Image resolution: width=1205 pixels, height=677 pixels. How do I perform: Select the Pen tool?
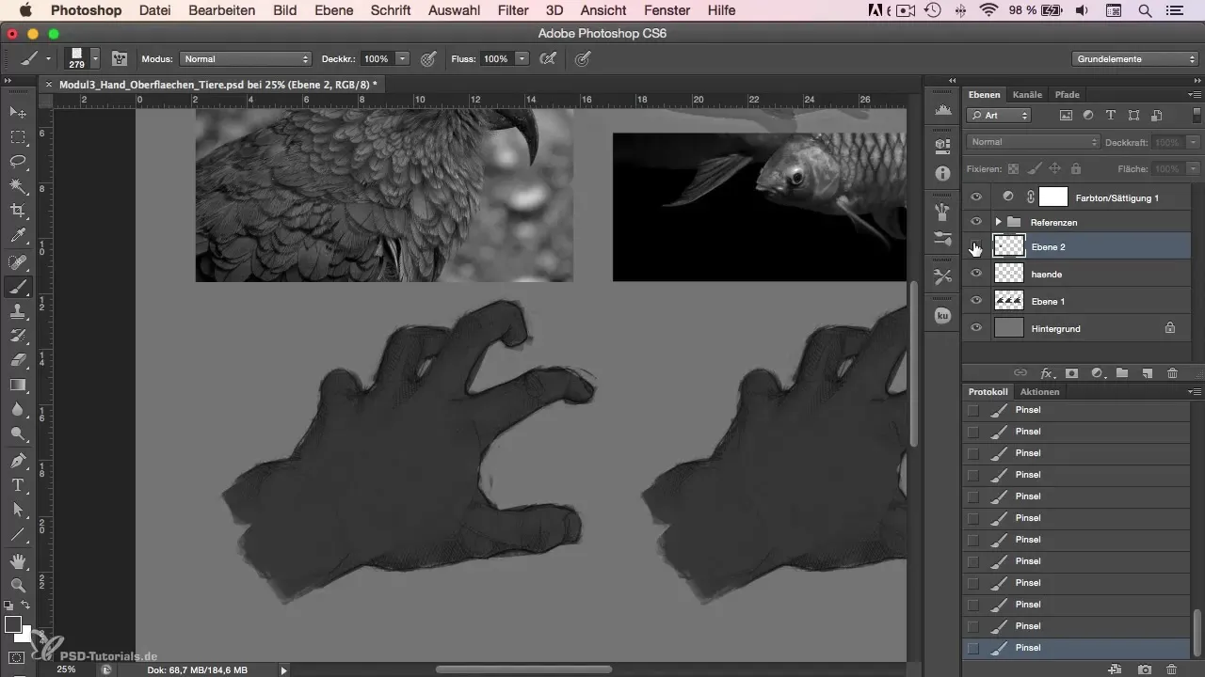coord(18,461)
